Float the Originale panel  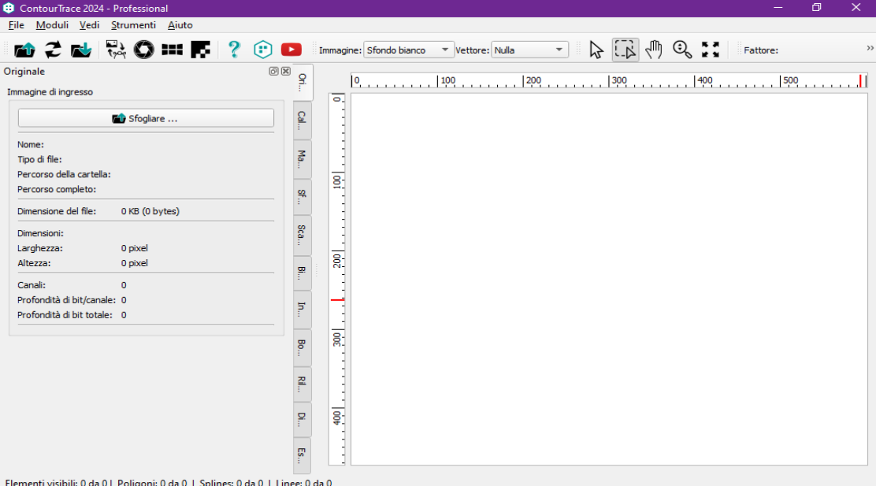tap(274, 71)
